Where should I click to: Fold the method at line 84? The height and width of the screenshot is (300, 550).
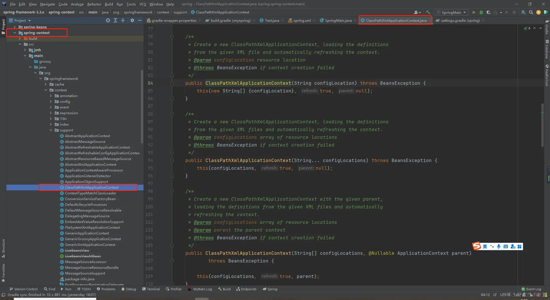(172, 83)
